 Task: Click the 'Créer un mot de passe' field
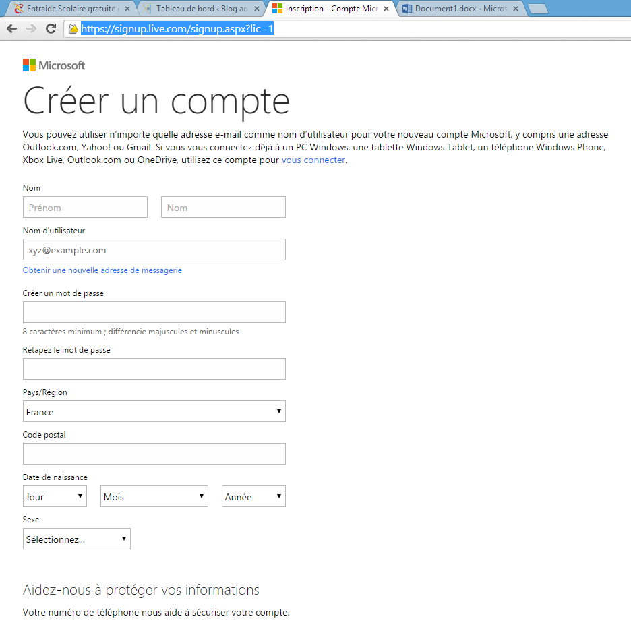(x=154, y=312)
